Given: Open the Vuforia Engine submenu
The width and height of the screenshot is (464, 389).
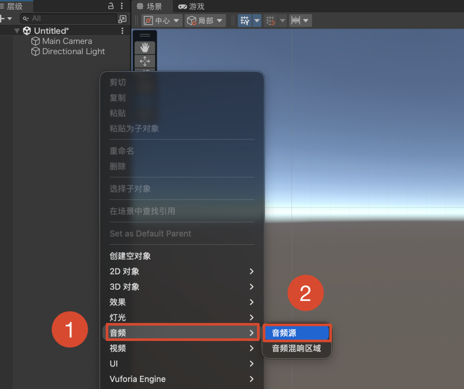Looking at the screenshot, I should (182, 379).
